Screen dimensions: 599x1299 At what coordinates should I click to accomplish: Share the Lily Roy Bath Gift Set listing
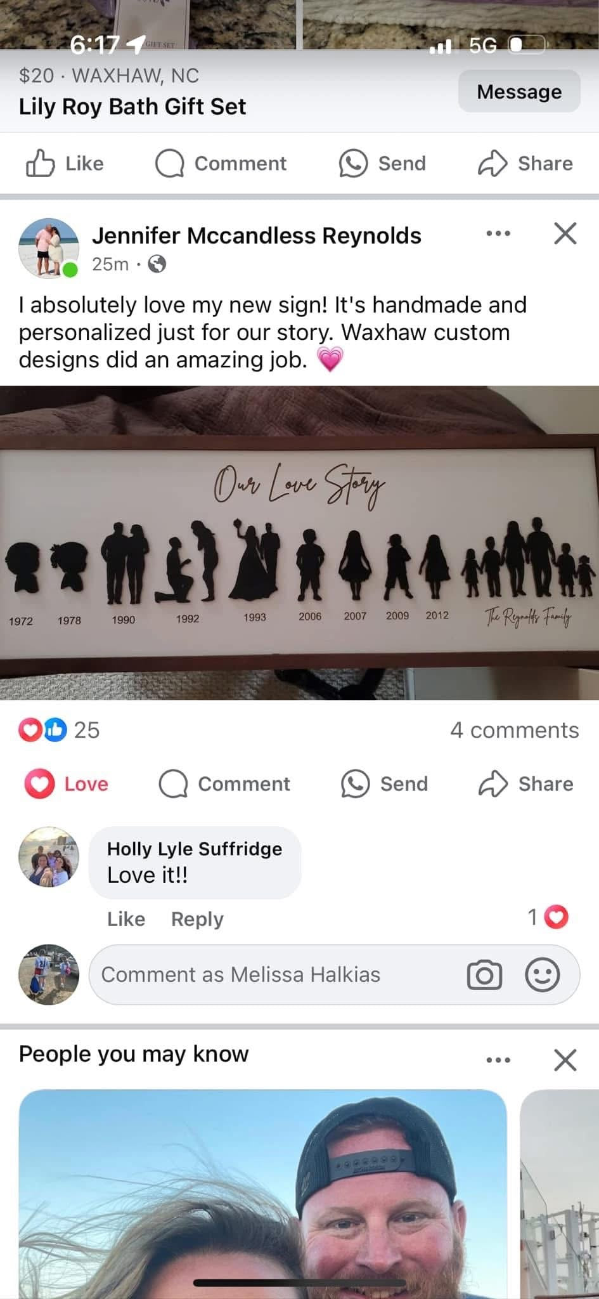pyautogui.click(x=525, y=164)
